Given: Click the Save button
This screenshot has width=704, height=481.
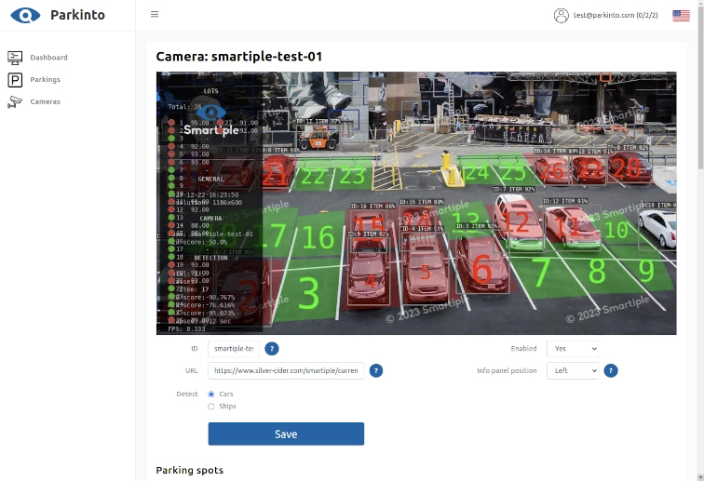Looking at the screenshot, I should coord(286,434).
